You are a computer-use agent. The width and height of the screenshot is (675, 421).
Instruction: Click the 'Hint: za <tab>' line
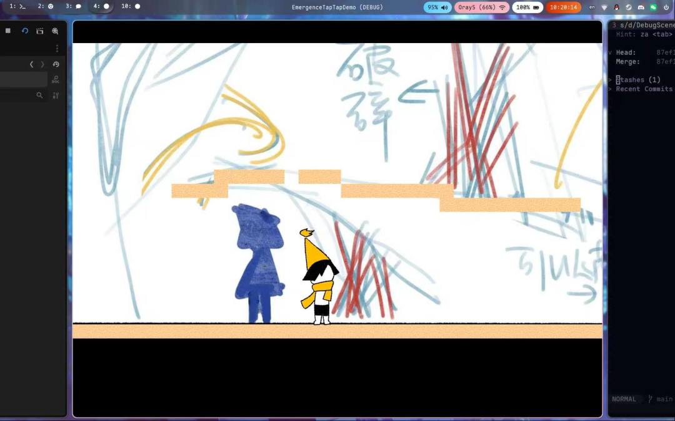(x=644, y=34)
